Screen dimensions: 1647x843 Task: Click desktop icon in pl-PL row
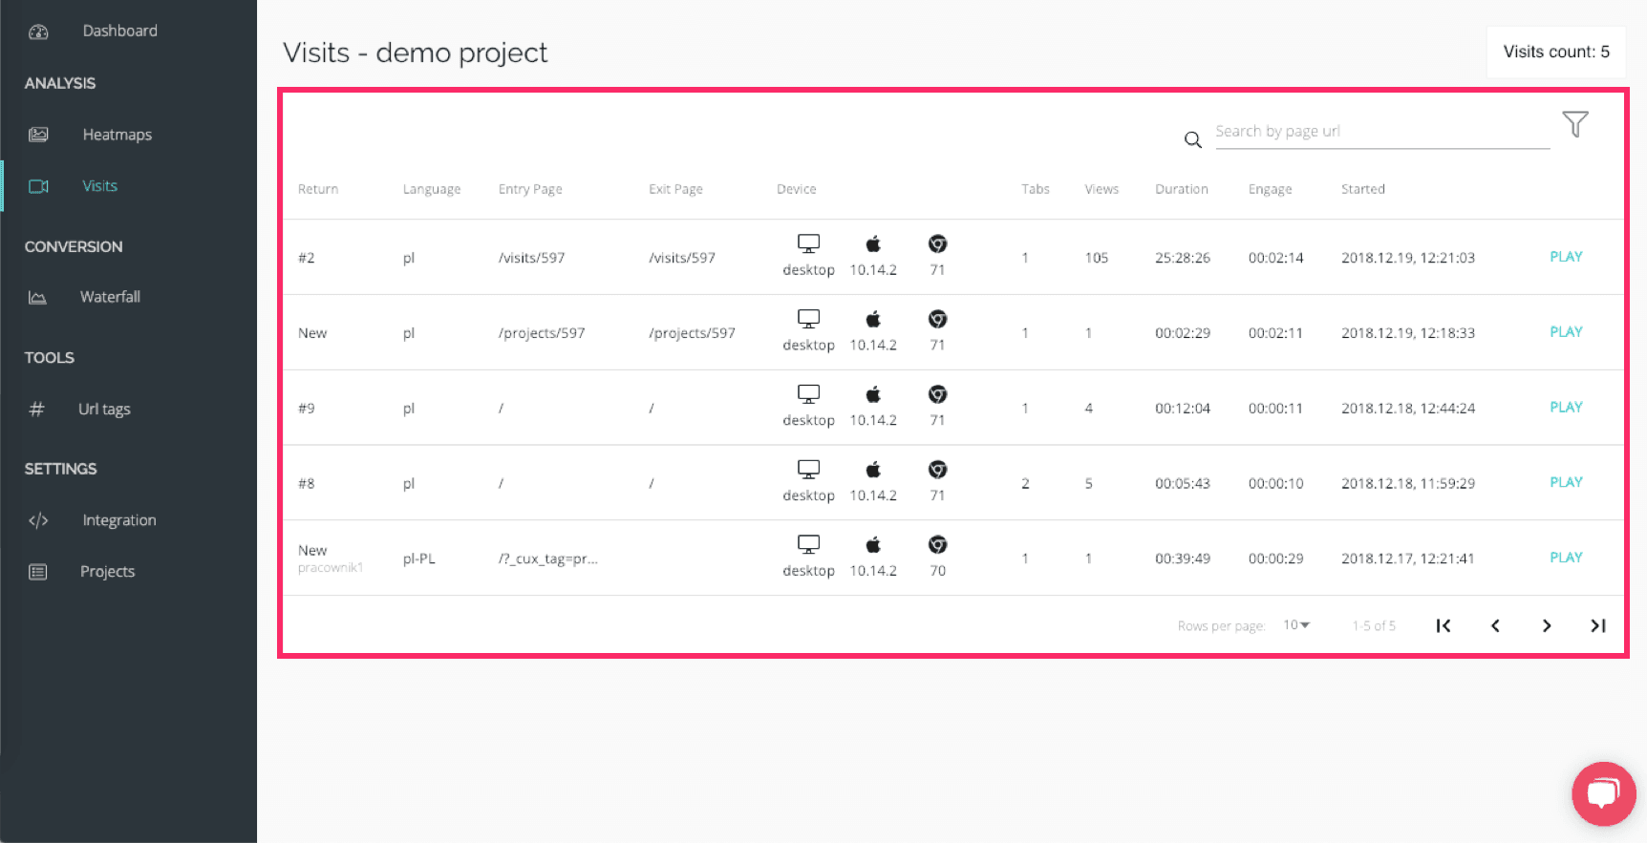point(809,544)
